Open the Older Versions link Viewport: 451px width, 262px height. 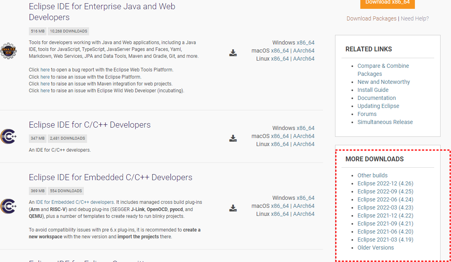pyautogui.click(x=375, y=248)
